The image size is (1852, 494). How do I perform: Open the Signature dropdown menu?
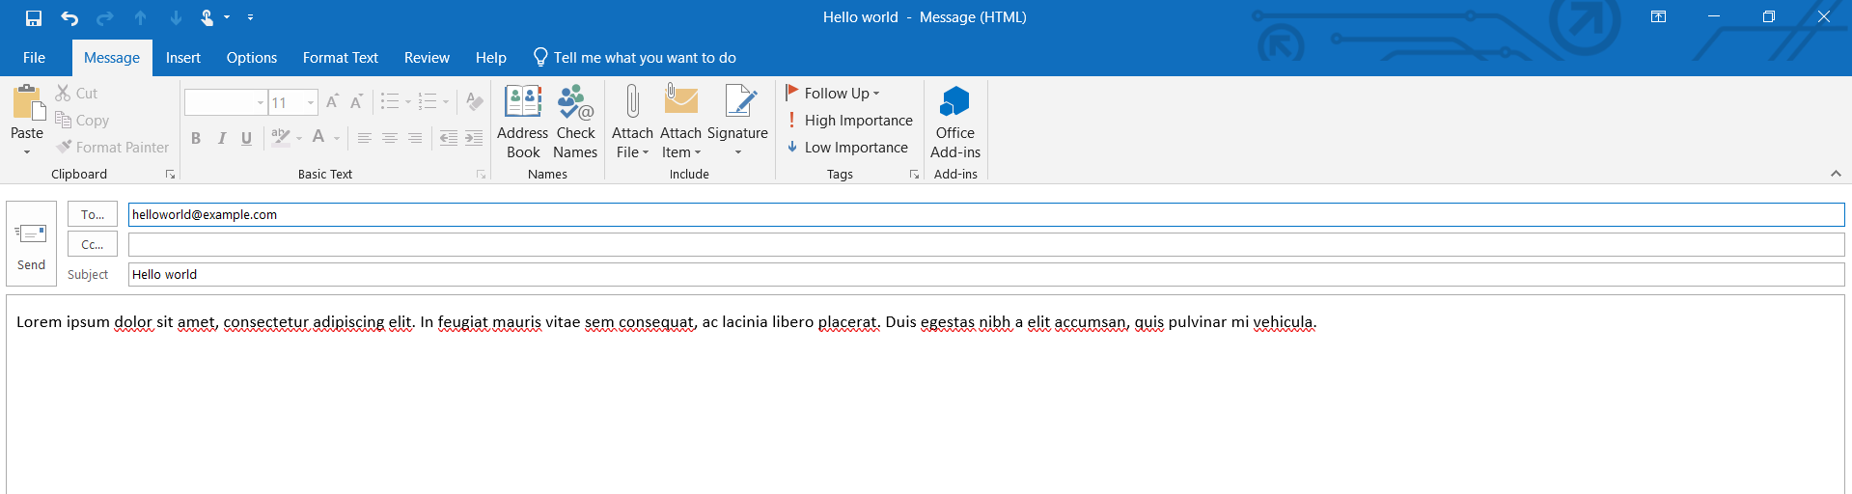click(x=737, y=152)
